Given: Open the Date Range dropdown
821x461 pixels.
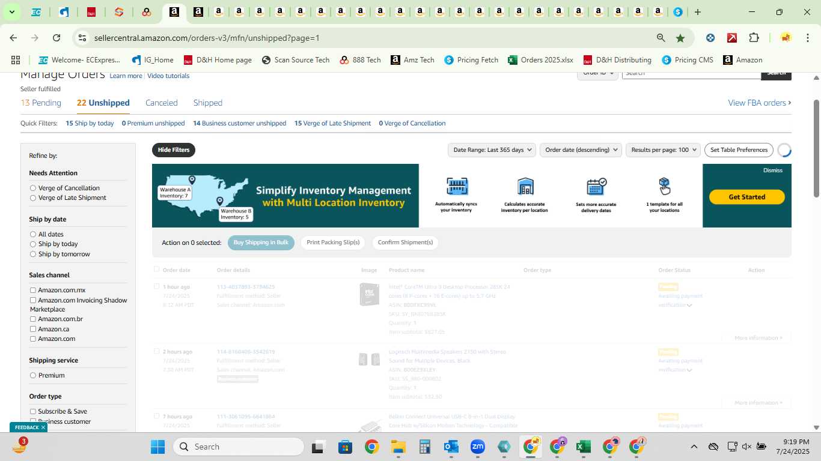Looking at the screenshot, I should pyautogui.click(x=492, y=150).
